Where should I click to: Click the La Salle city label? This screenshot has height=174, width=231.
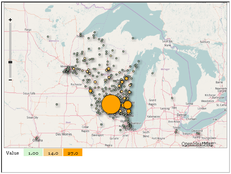[114, 138]
